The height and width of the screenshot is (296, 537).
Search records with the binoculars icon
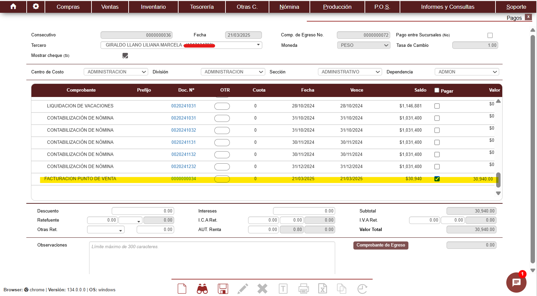click(202, 289)
